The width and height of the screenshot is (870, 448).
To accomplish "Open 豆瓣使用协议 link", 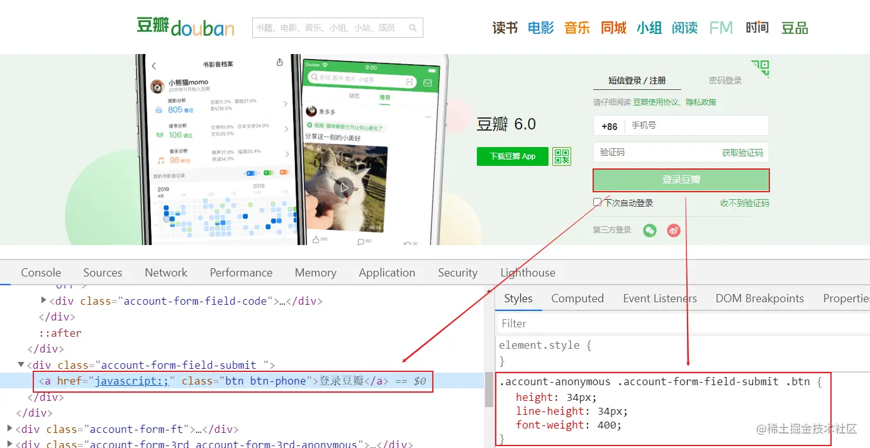I will pyautogui.click(x=657, y=102).
